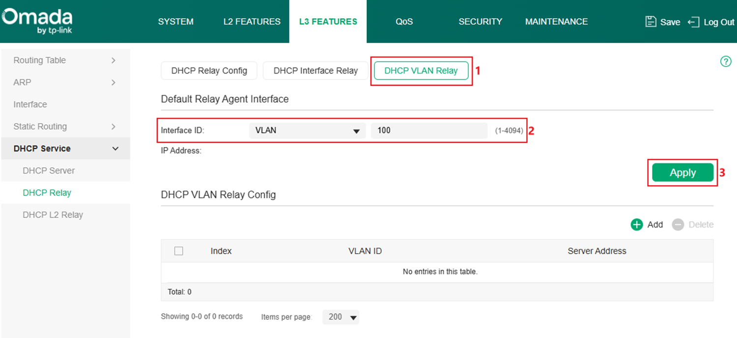Click the 'Items per page:' label
Viewport: 737px width, 338px height.
286,317
